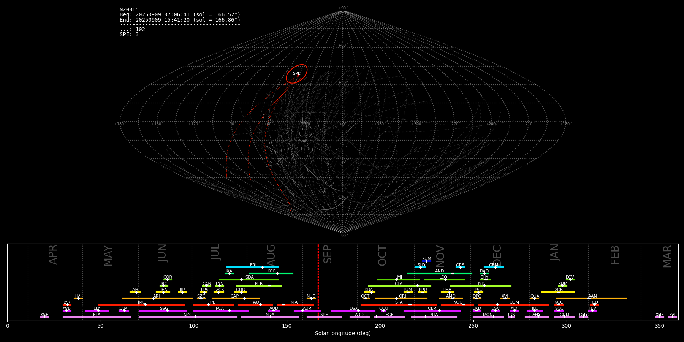Click the cyan GEM shower bar

(494, 267)
